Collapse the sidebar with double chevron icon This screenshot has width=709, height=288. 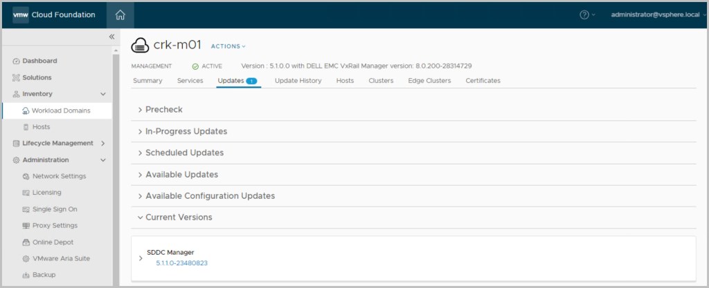[x=111, y=37]
